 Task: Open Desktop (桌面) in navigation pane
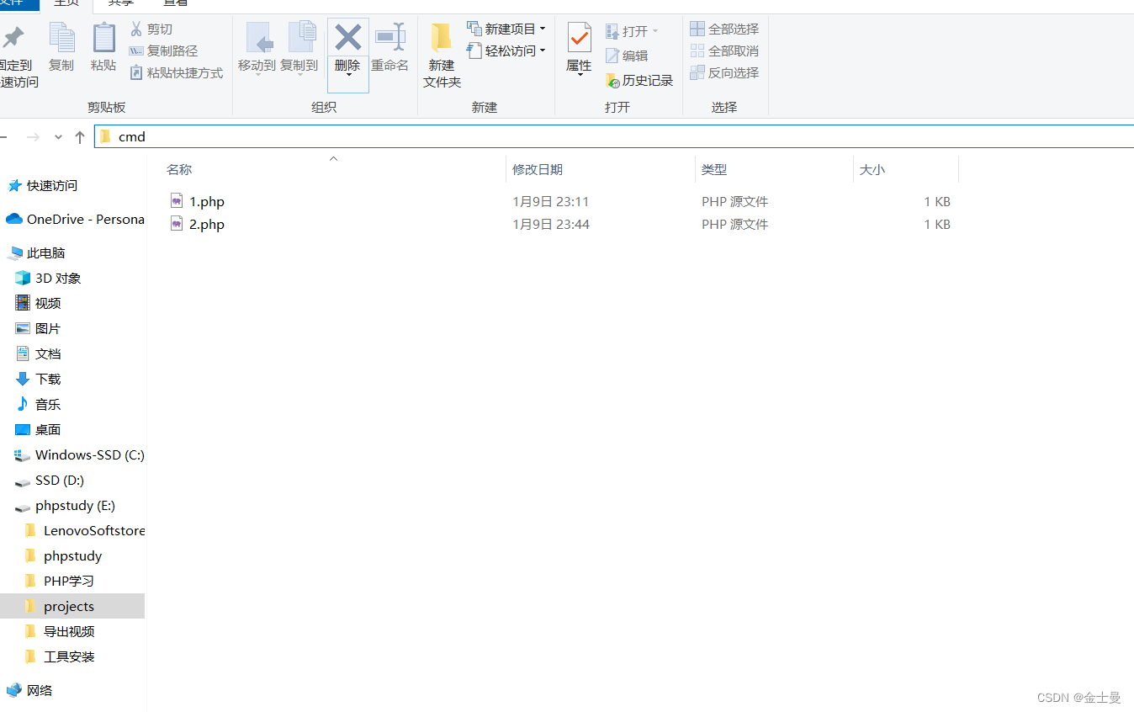click(x=48, y=430)
